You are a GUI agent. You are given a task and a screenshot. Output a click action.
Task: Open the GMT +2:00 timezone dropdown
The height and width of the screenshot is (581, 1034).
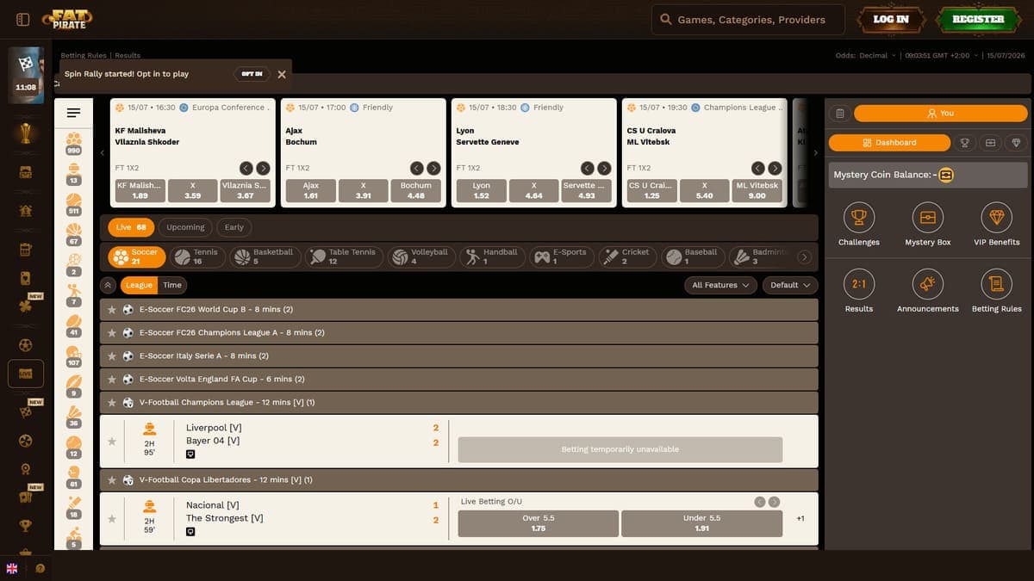click(x=941, y=55)
